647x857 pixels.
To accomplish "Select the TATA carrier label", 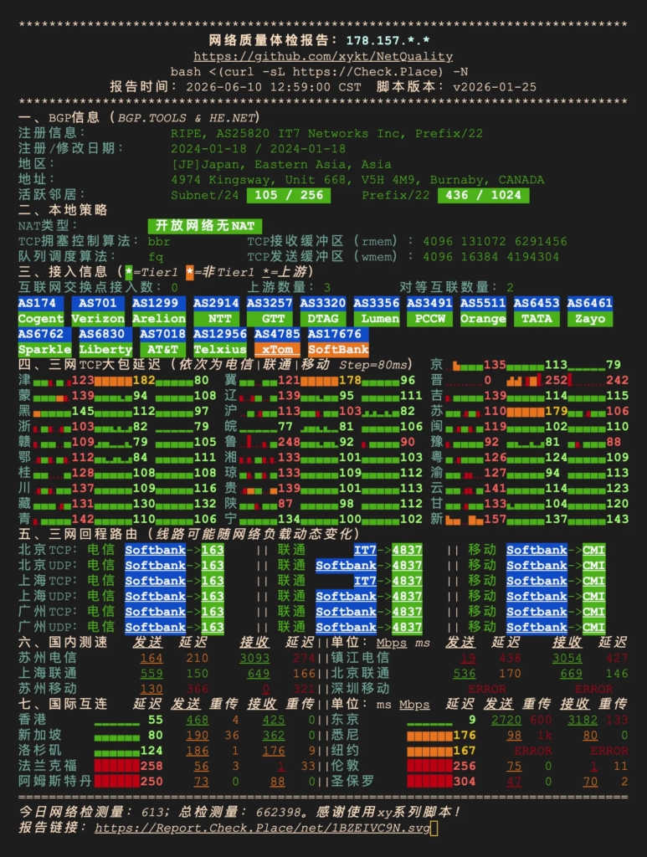I will point(537,319).
